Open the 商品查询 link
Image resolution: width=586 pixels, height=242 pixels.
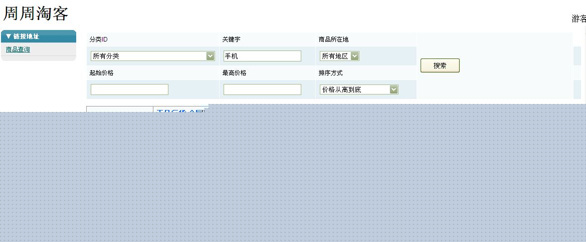18,49
